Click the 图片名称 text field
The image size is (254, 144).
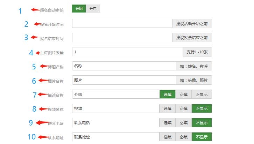click(124, 80)
